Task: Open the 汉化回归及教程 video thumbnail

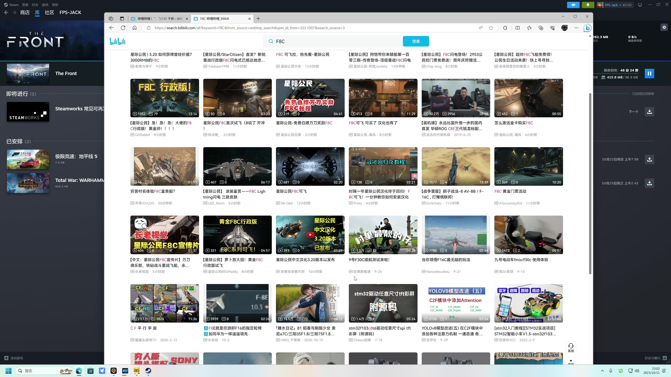Action: coord(383,166)
